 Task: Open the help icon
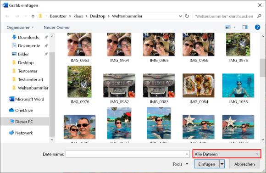coord(257,27)
